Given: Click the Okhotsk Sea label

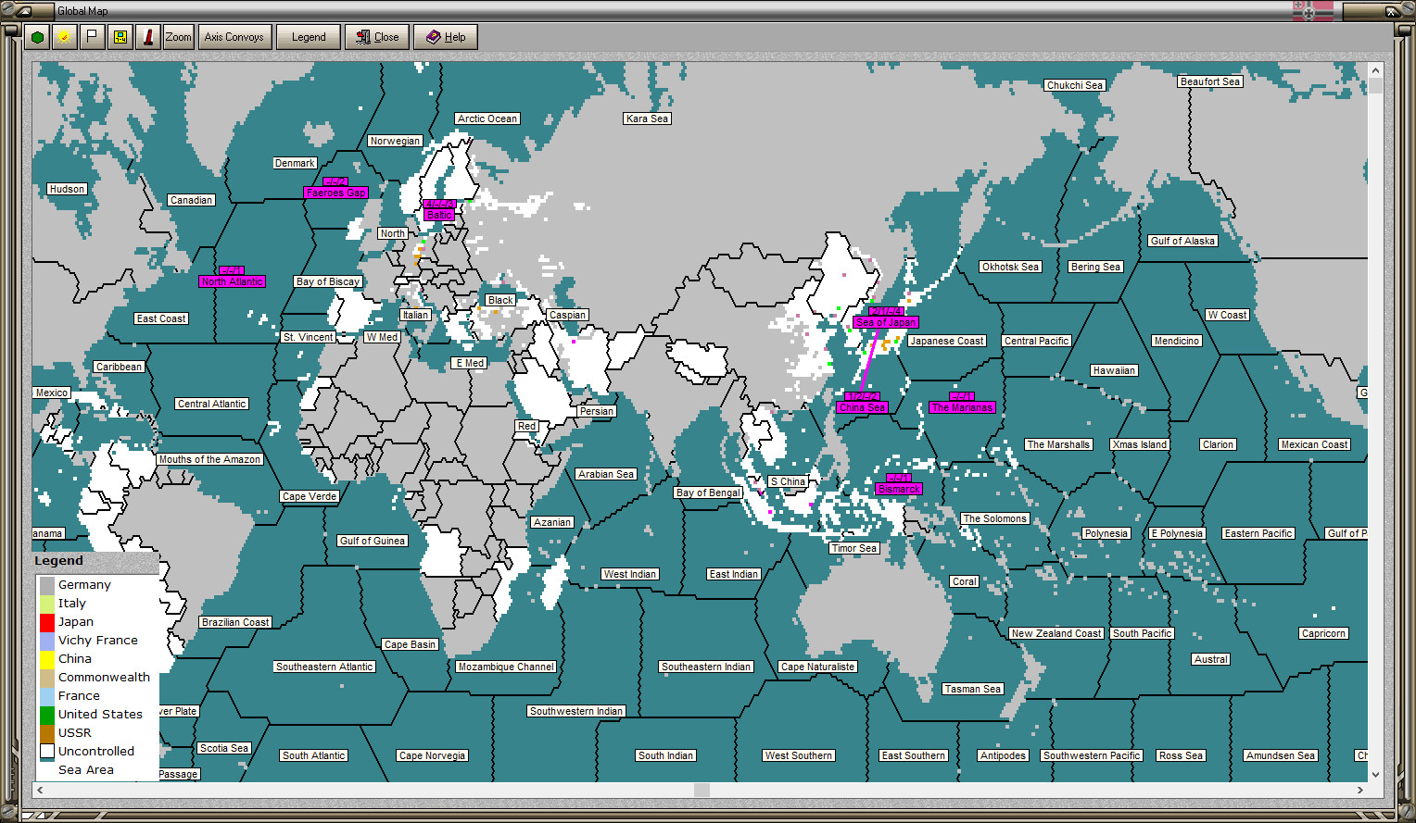Looking at the screenshot, I should tap(1011, 267).
